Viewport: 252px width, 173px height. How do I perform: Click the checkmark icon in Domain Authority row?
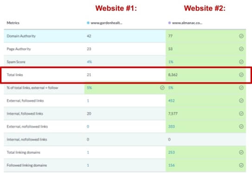pos(241,36)
